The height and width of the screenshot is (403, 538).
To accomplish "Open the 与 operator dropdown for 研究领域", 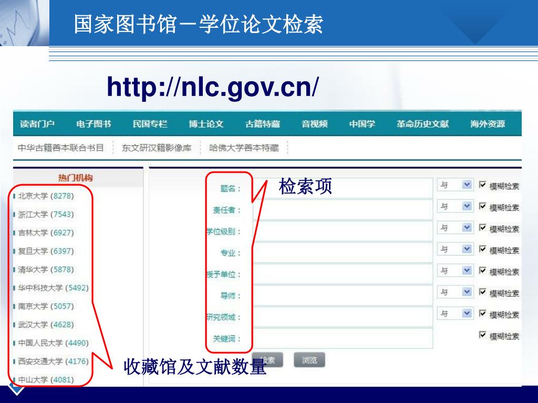I will (x=456, y=314).
